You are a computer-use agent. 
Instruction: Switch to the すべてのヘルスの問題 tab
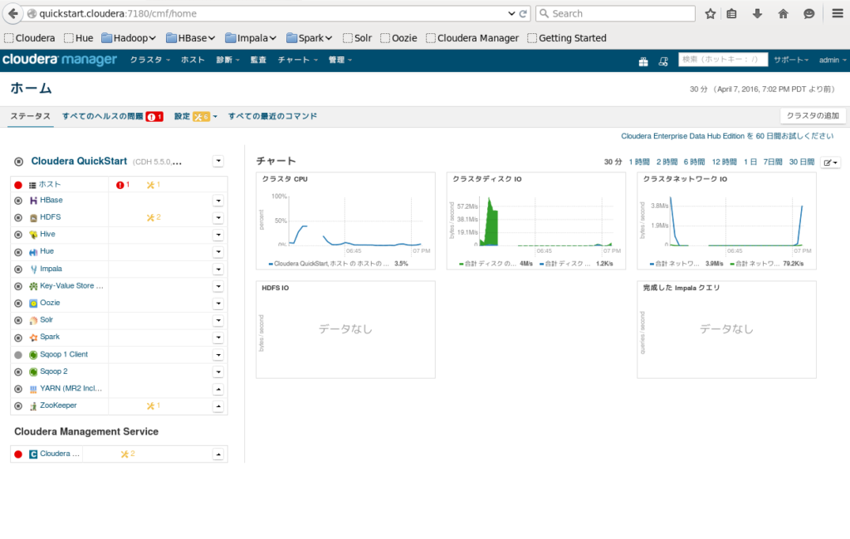113,116
